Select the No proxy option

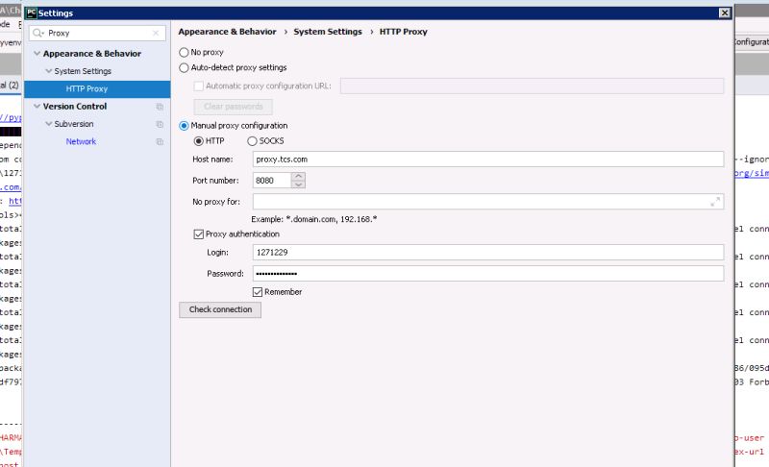coord(184,52)
